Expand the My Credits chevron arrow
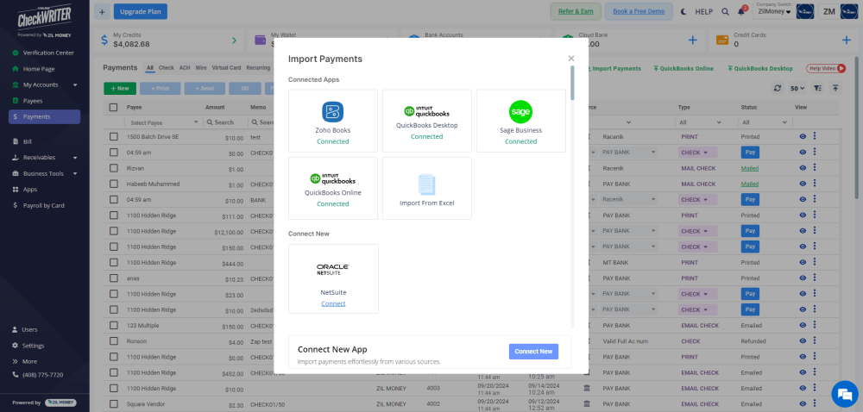This screenshot has width=863, height=412. click(234, 41)
